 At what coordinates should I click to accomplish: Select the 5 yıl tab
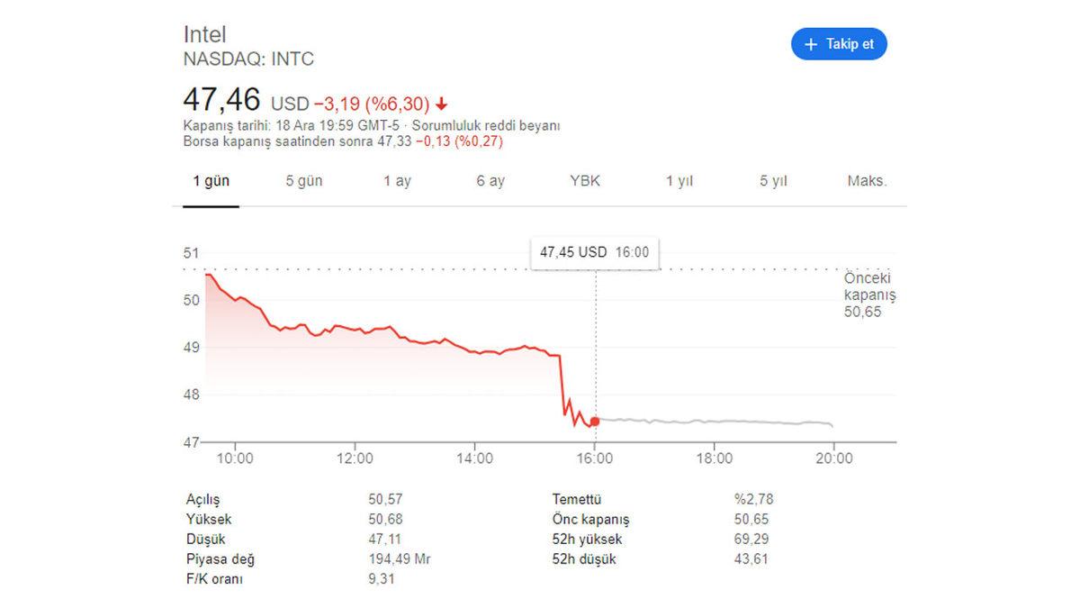772,180
